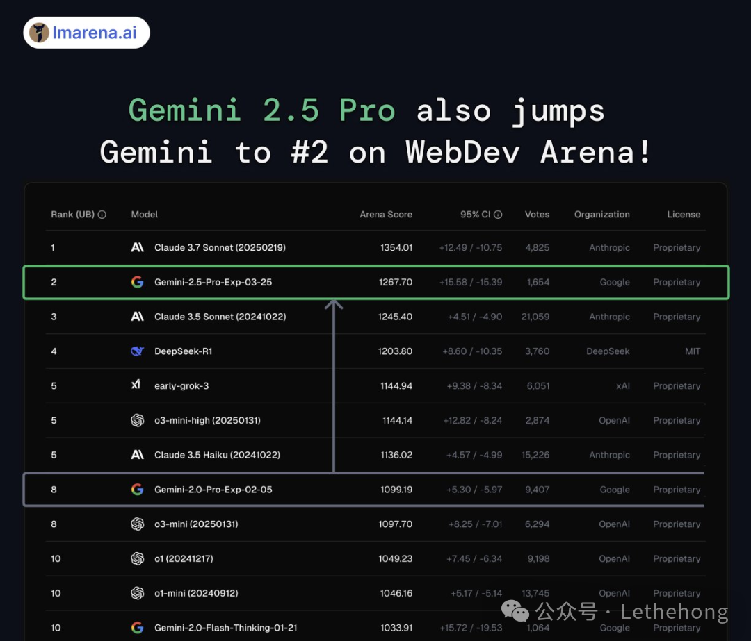This screenshot has width=751, height=641.
Task: Select model name early-grok-3
Action: tap(181, 385)
